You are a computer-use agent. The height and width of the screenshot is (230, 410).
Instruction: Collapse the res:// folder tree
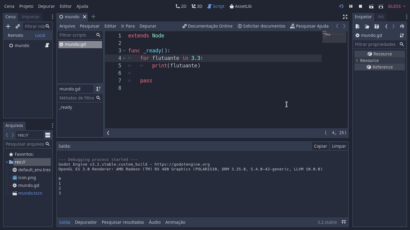[x=7, y=162]
